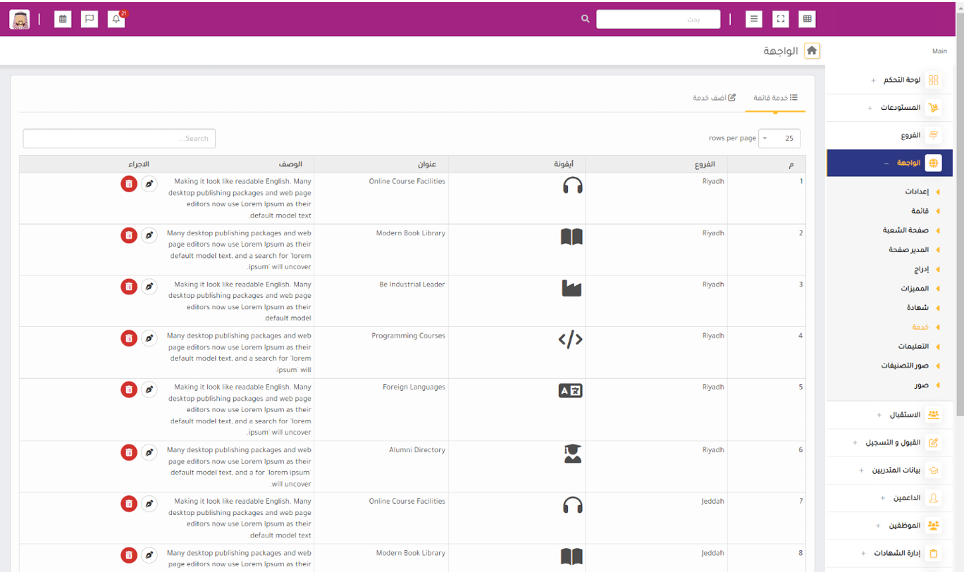Delete the Online Course Facilities row 1
Viewport: 964px width, 572px height.
(x=128, y=184)
